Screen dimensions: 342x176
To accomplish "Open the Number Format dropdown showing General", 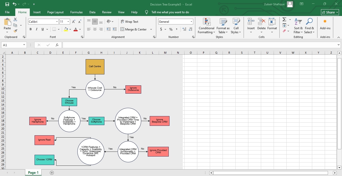I will pyautogui.click(x=175, y=21).
